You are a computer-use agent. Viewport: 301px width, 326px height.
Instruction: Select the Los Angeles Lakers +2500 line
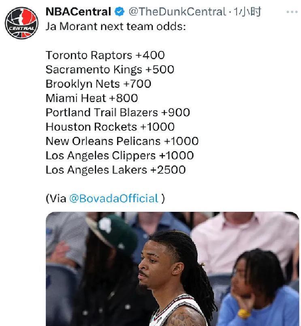pyautogui.click(x=115, y=170)
